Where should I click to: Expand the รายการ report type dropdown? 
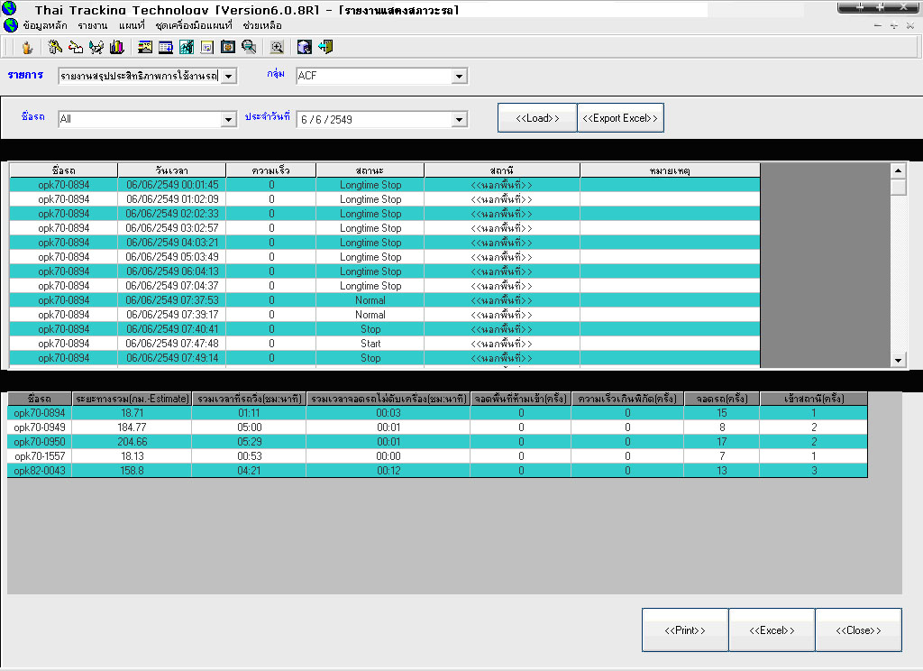(229, 76)
